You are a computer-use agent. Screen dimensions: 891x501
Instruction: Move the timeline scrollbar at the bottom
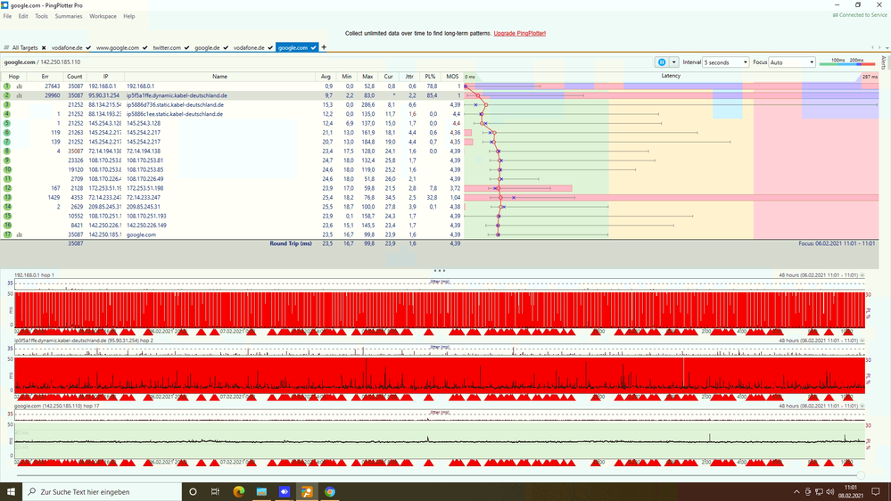(438, 475)
